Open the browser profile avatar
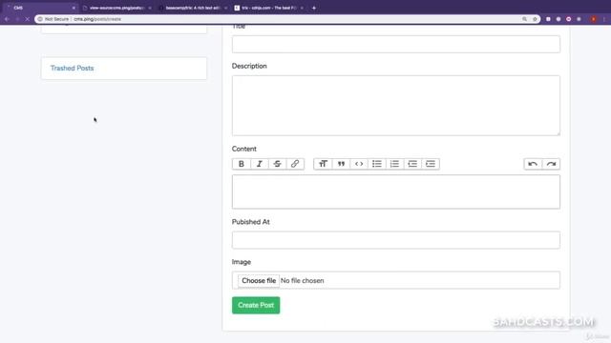 [x=593, y=19]
